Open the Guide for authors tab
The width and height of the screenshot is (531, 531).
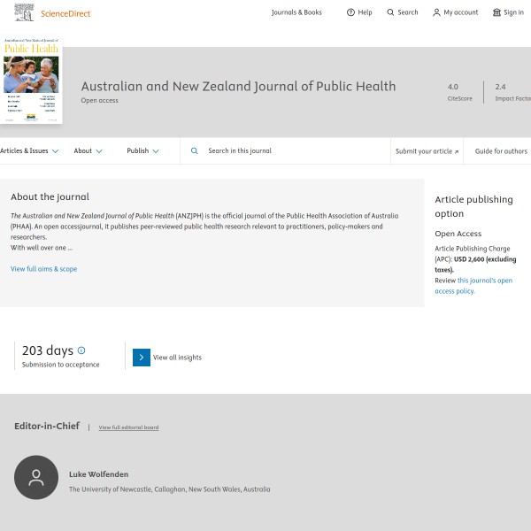point(501,151)
